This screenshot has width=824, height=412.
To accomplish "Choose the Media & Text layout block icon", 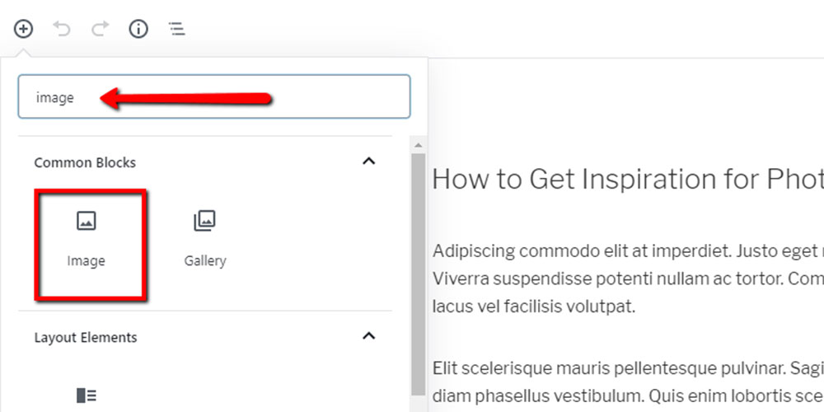I will (87, 396).
